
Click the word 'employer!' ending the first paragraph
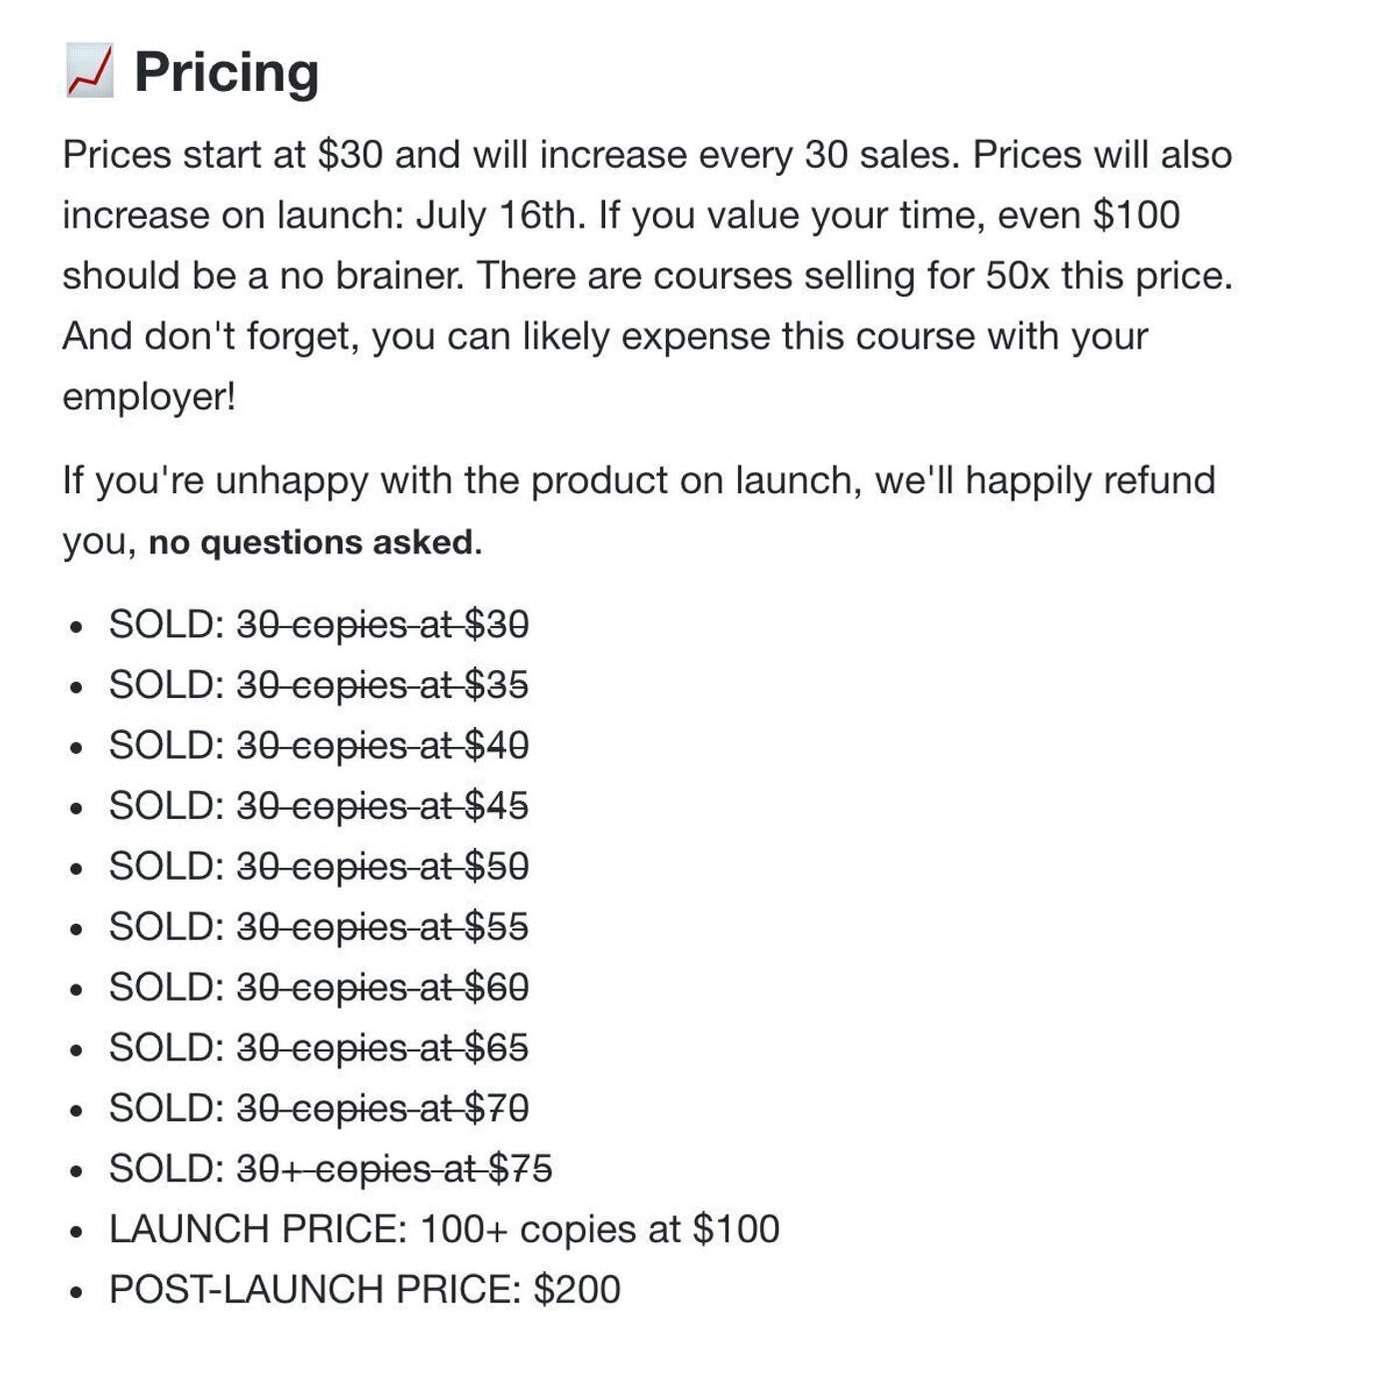[149, 397]
